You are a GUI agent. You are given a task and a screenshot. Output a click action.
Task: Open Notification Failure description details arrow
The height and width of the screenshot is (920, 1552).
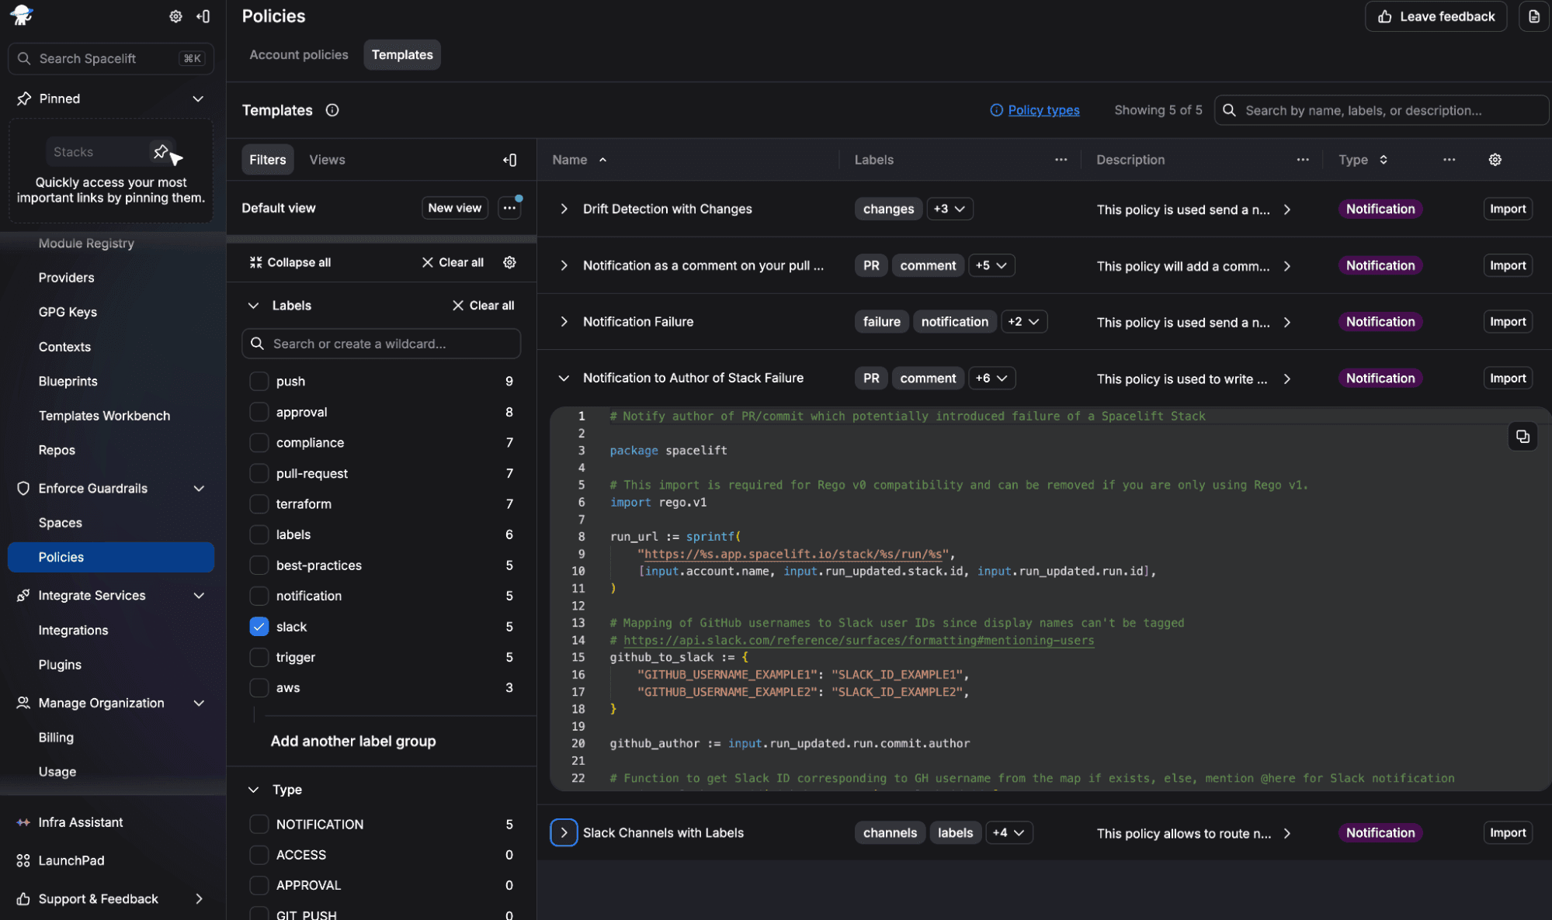coord(1287,322)
